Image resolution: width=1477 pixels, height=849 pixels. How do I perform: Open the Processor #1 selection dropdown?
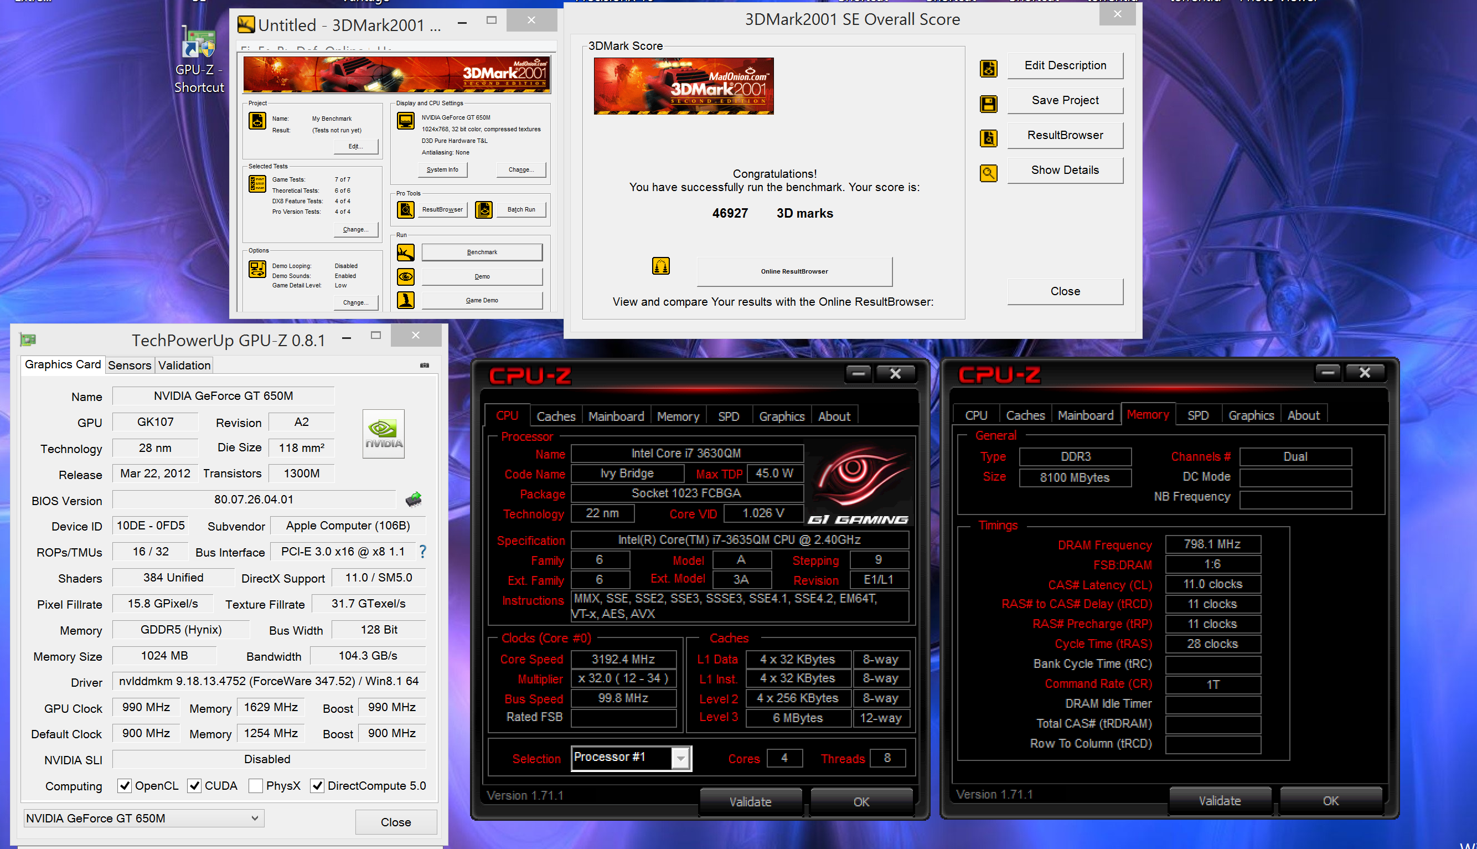pos(631,758)
